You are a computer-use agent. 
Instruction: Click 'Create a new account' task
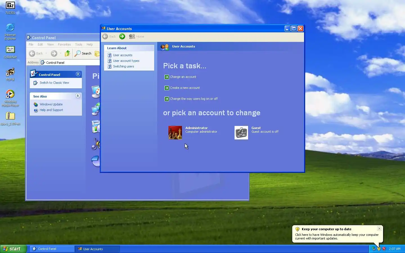(185, 88)
